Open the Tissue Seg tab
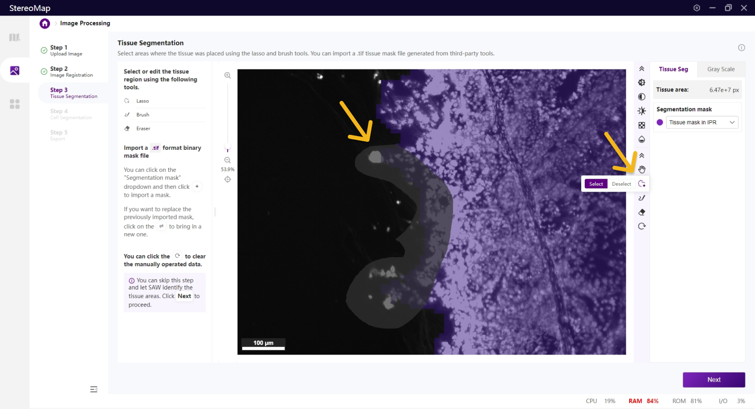This screenshot has width=755, height=409. pyautogui.click(x=673, y=69)
